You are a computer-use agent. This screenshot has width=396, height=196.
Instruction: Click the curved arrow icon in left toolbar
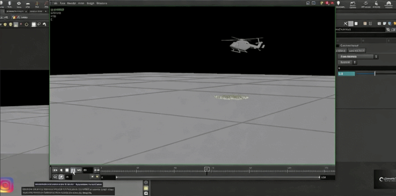tap(44, 24)
